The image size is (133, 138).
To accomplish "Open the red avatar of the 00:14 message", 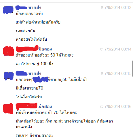I will pyautogui.click(x=8, y=51).
